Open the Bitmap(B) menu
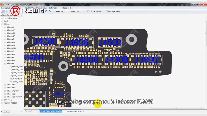The height and width of the screenshot is (116, 207). click(5, 8)
